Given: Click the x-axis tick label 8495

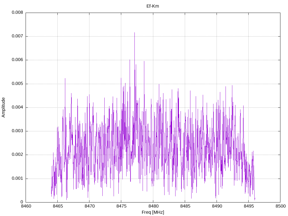Looking at the screenshot, I should 249,206.
